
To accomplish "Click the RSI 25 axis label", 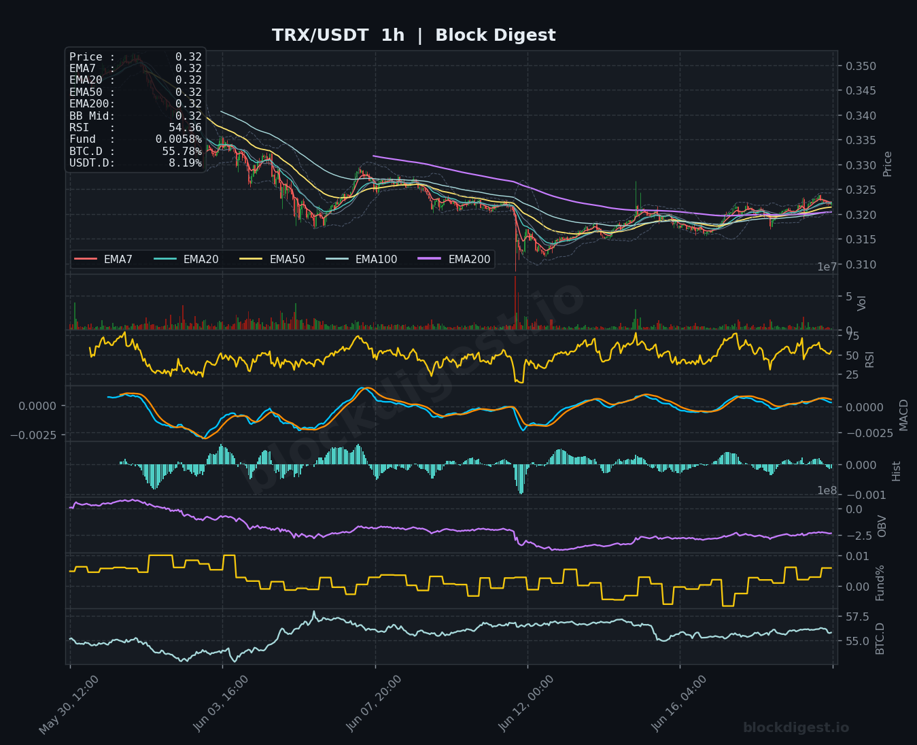I will 852,375.
